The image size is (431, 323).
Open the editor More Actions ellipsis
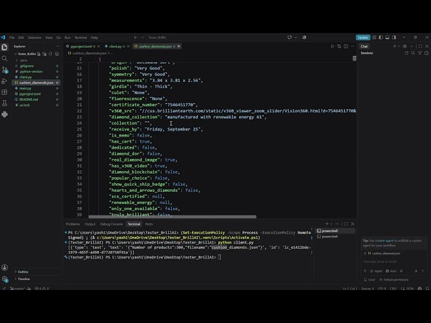coord(352,46)
